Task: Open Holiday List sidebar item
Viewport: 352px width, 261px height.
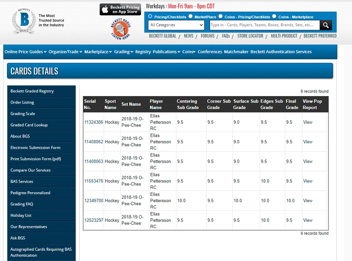Action: pos(41,215)
